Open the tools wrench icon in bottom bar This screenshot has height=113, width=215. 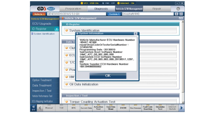[33, 108]
